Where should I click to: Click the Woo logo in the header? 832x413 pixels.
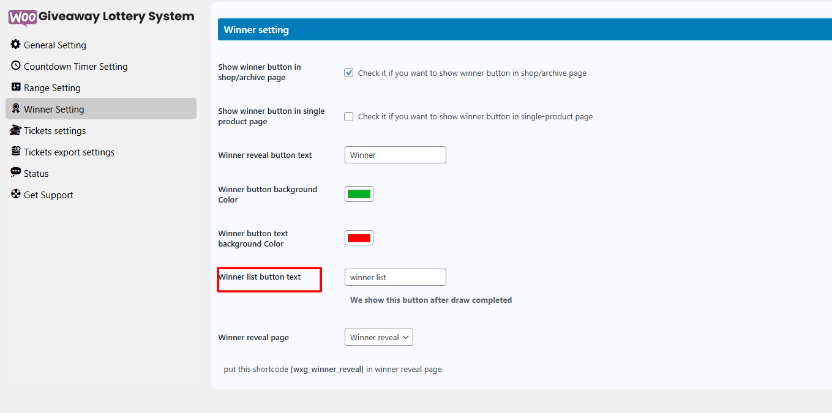23,17
